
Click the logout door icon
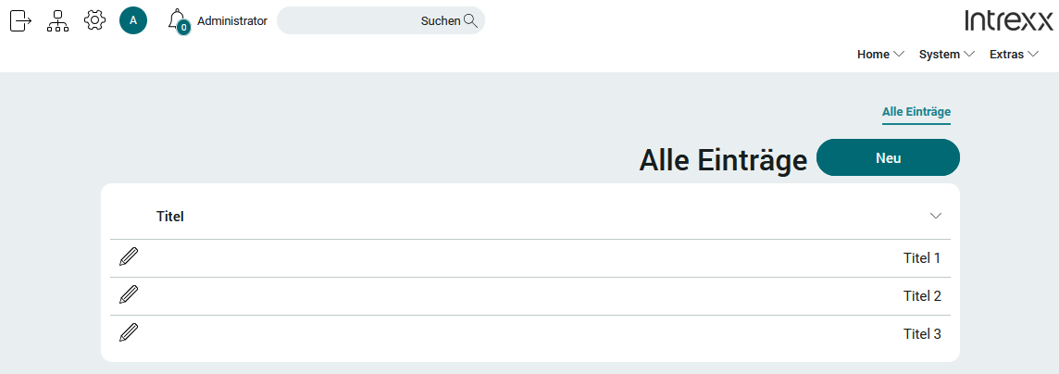point(21,20)
